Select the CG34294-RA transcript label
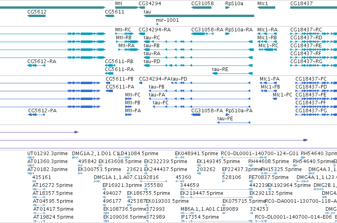 [x=155, y=30]
